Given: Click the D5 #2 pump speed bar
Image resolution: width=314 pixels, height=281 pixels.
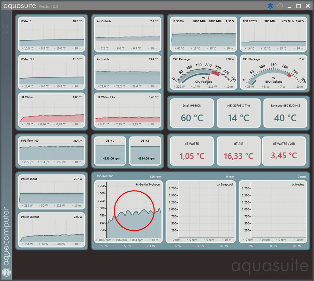Looking at the screenshot, I should click(145, 151).
